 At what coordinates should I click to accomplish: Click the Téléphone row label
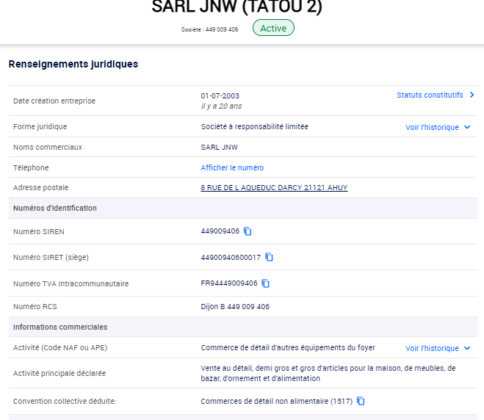(x=31, y=167)
